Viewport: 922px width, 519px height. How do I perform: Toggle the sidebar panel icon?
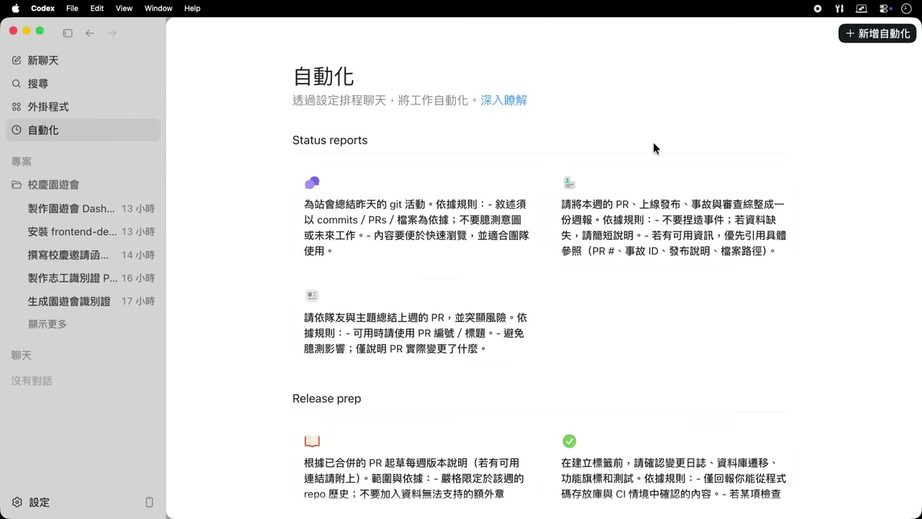68,33
